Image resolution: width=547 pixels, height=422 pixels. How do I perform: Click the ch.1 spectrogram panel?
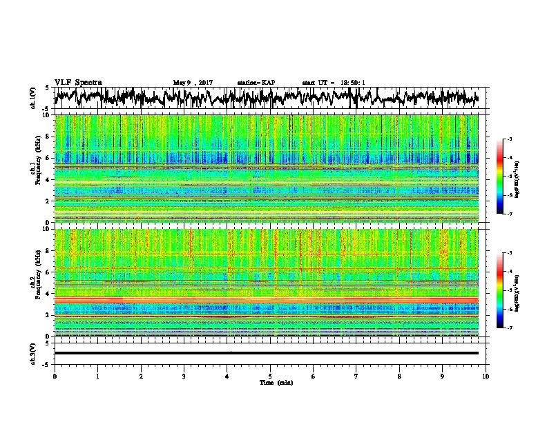click(267, 168)
